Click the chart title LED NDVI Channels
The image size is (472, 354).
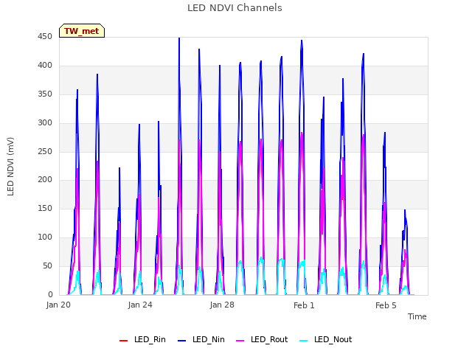tap(235, 8)
